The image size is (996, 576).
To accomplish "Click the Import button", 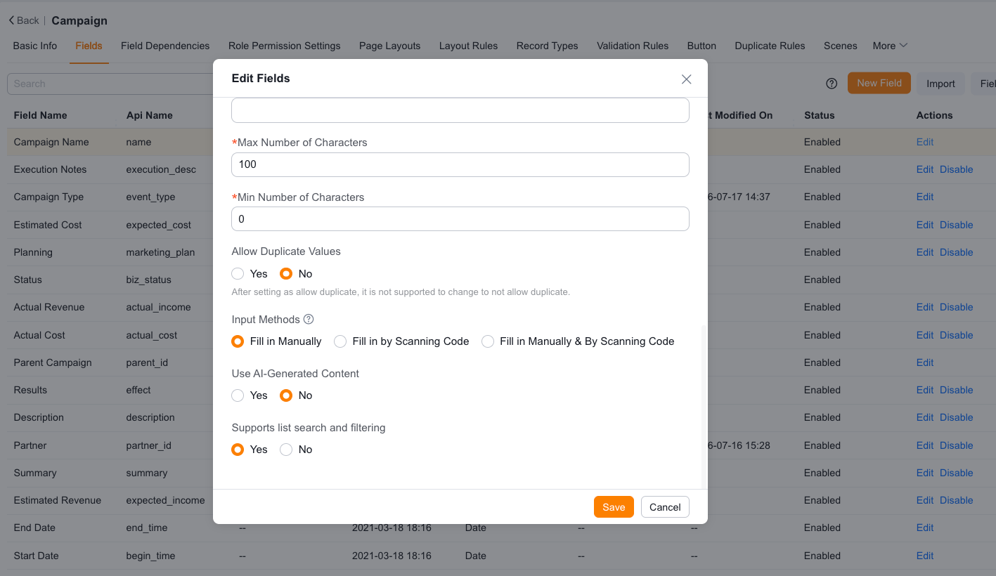I will click(x=940, y=84).
